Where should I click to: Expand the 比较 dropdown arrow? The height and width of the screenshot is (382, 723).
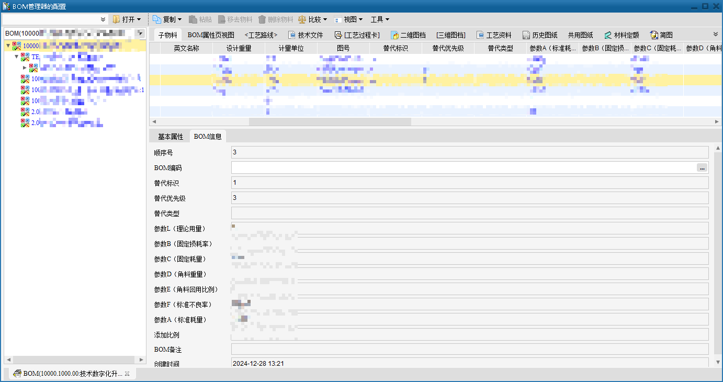[325, 19]
